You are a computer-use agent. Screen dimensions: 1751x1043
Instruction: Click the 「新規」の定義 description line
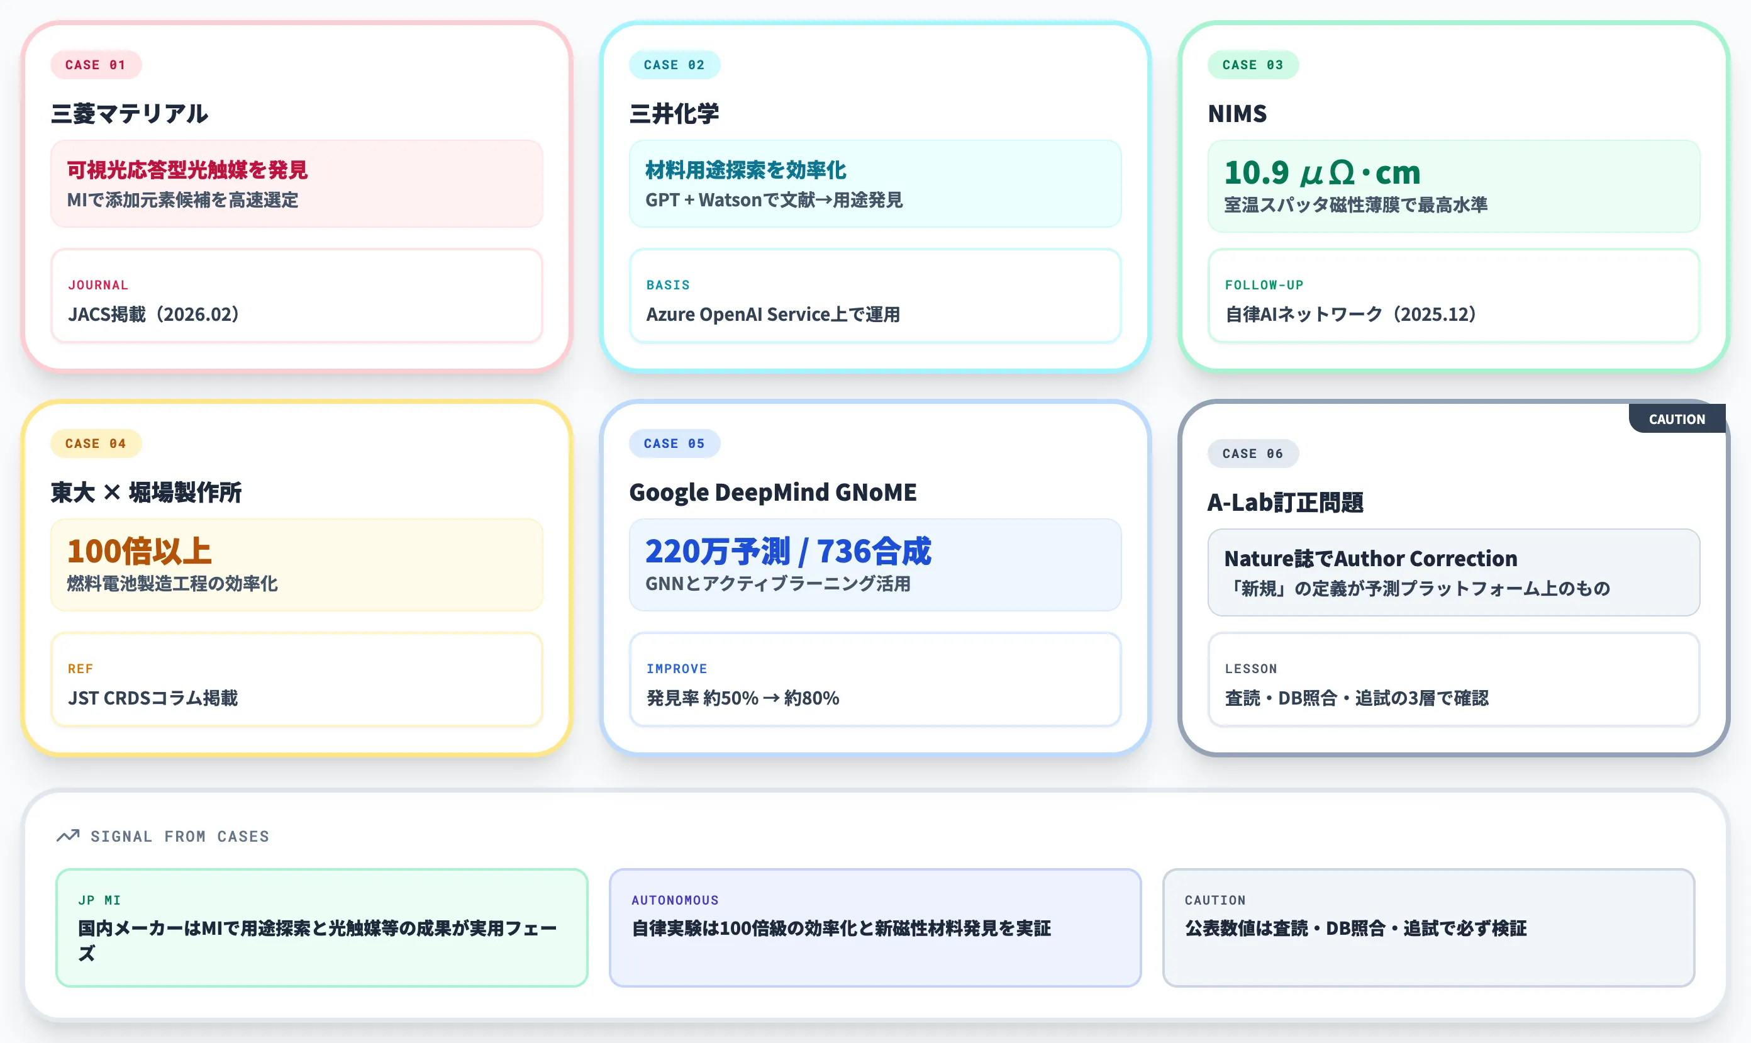1416,588
